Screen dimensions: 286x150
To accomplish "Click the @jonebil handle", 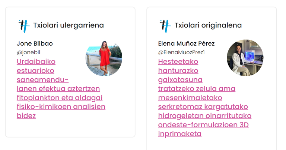I will [x=28, y=52].
